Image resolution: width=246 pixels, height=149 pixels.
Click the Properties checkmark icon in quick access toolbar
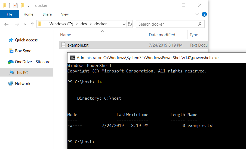[x=15, y=5]
